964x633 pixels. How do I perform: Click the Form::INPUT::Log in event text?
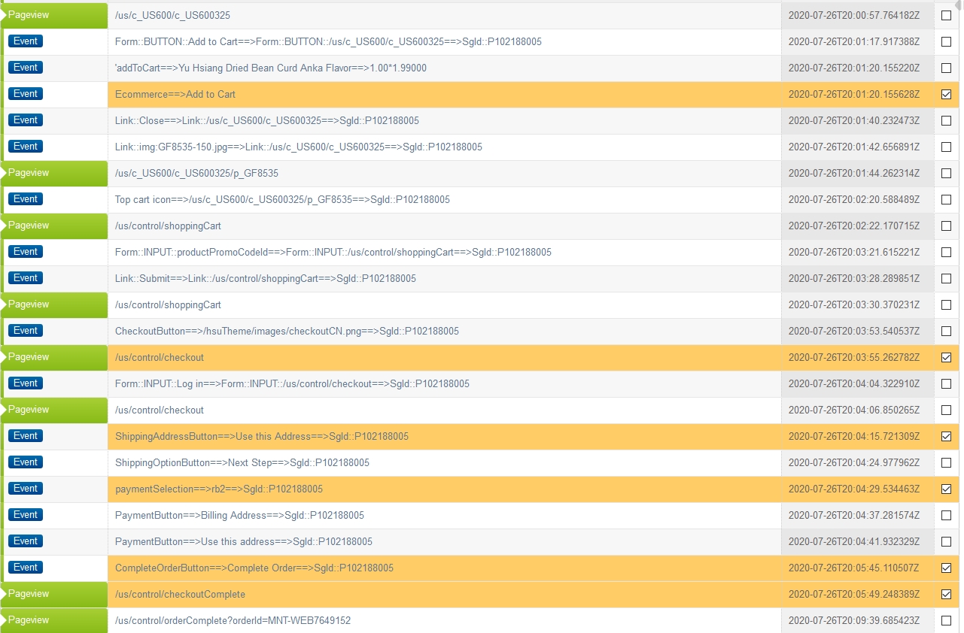click(292, 384)
